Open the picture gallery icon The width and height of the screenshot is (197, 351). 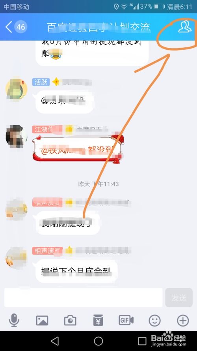tap(42, 320)
